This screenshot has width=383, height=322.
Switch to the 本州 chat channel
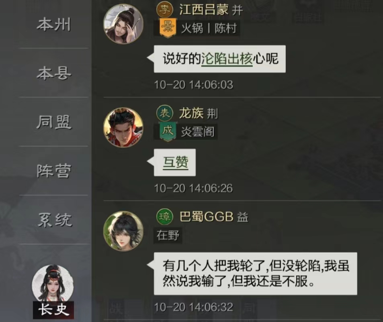(54, 24)
